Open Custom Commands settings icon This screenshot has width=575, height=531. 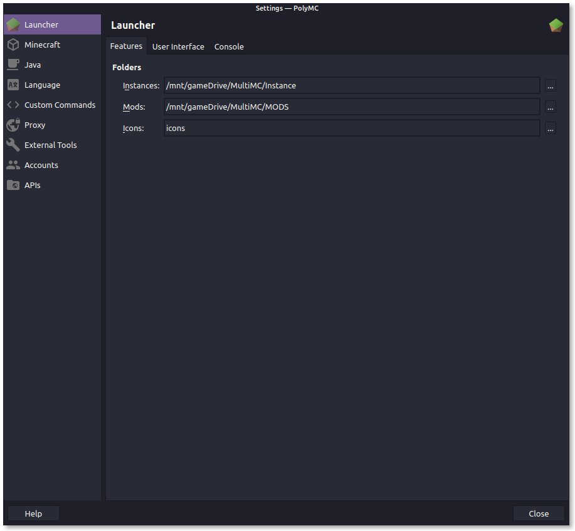click(x=13, y=105)
